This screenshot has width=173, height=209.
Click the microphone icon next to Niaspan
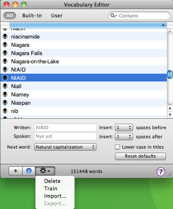5,103
